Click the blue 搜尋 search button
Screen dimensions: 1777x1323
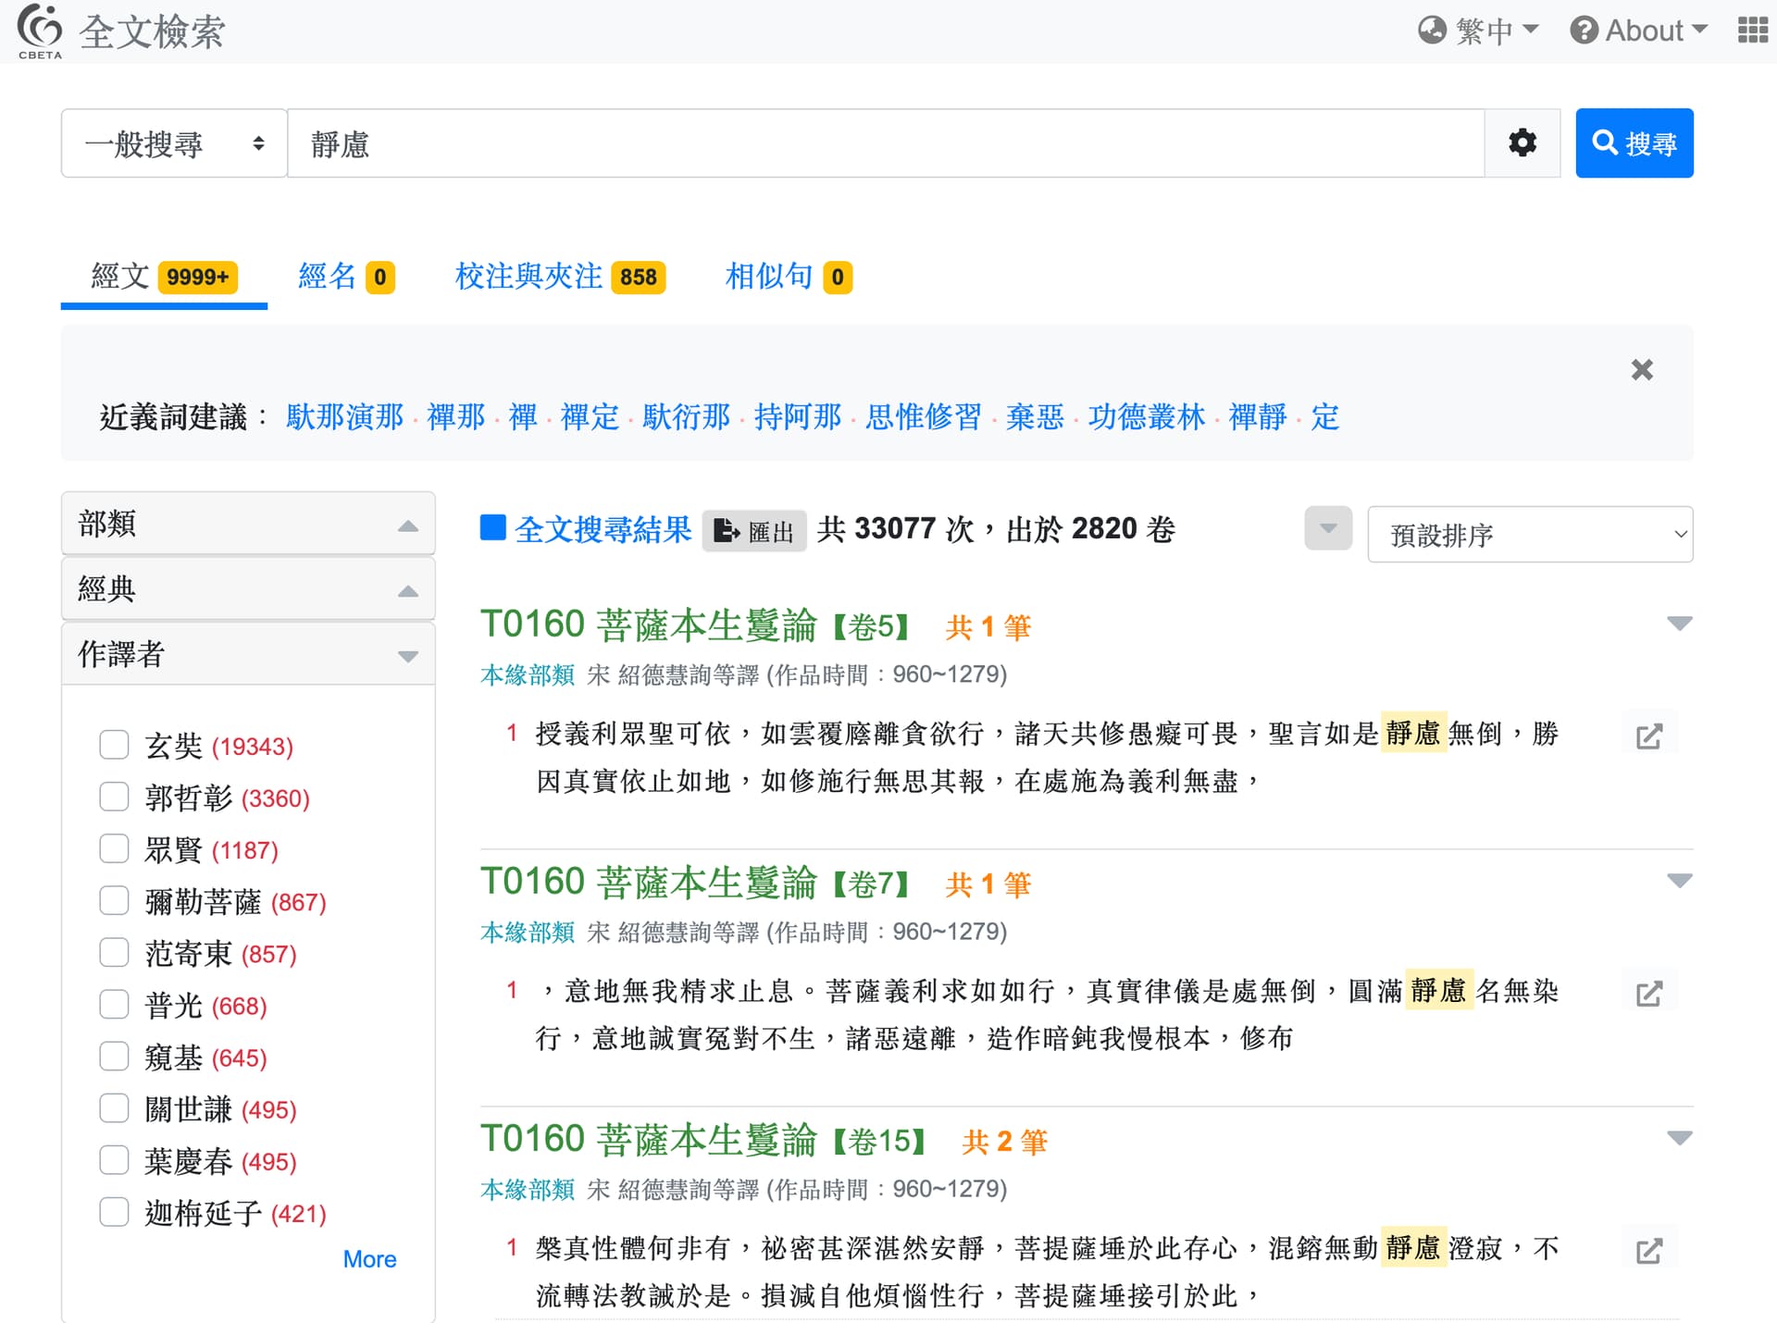point(1634,143)
